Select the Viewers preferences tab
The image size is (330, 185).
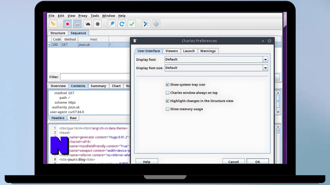171,51
